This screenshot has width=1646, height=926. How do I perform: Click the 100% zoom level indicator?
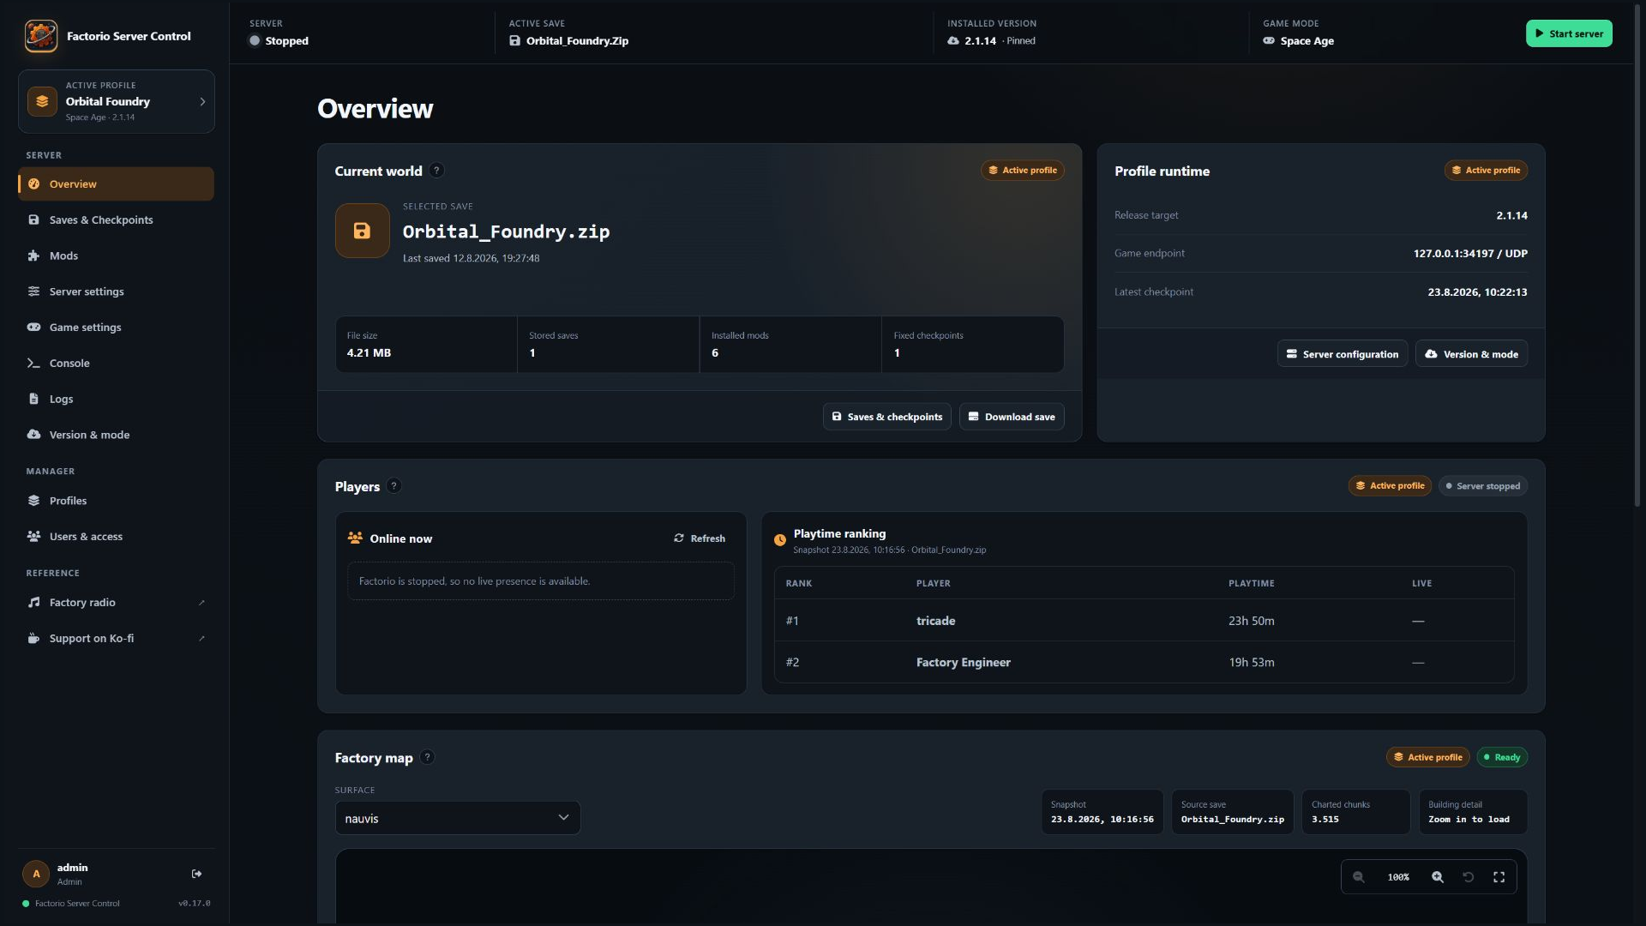pos(1398,877)
